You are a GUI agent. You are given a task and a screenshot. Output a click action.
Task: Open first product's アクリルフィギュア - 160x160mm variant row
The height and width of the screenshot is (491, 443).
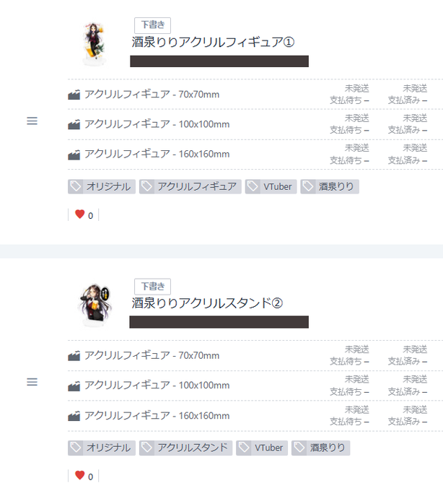point(255,155)
